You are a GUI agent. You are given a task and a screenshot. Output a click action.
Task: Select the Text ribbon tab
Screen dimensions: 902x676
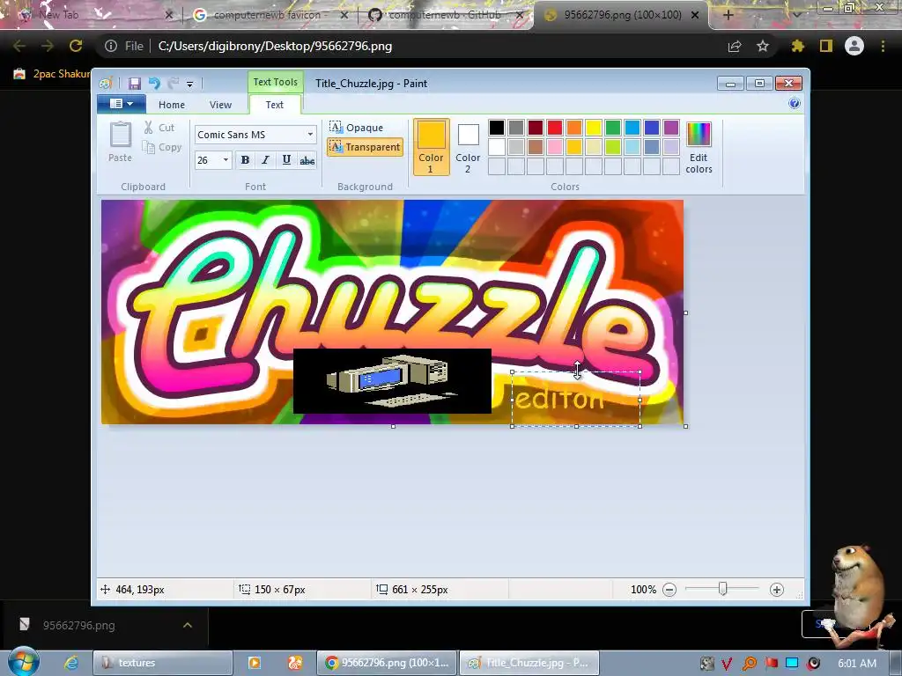click(x=275, y=105)
